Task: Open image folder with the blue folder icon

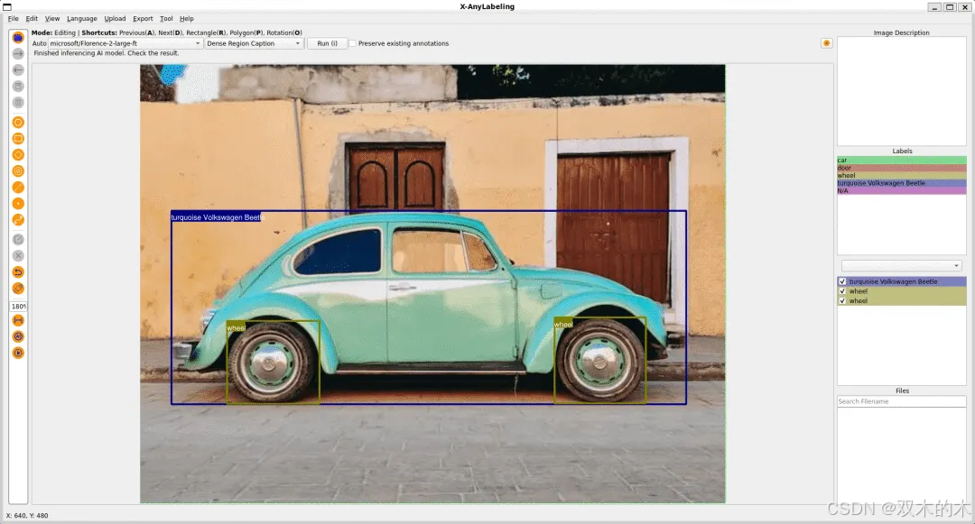Action: 18,38
